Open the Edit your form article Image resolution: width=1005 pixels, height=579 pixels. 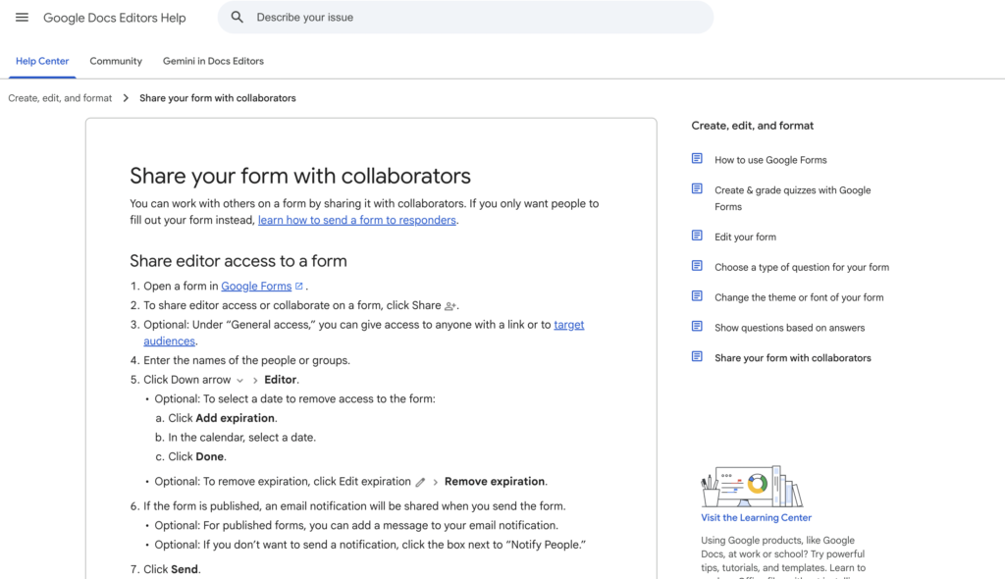click(746, 237)
